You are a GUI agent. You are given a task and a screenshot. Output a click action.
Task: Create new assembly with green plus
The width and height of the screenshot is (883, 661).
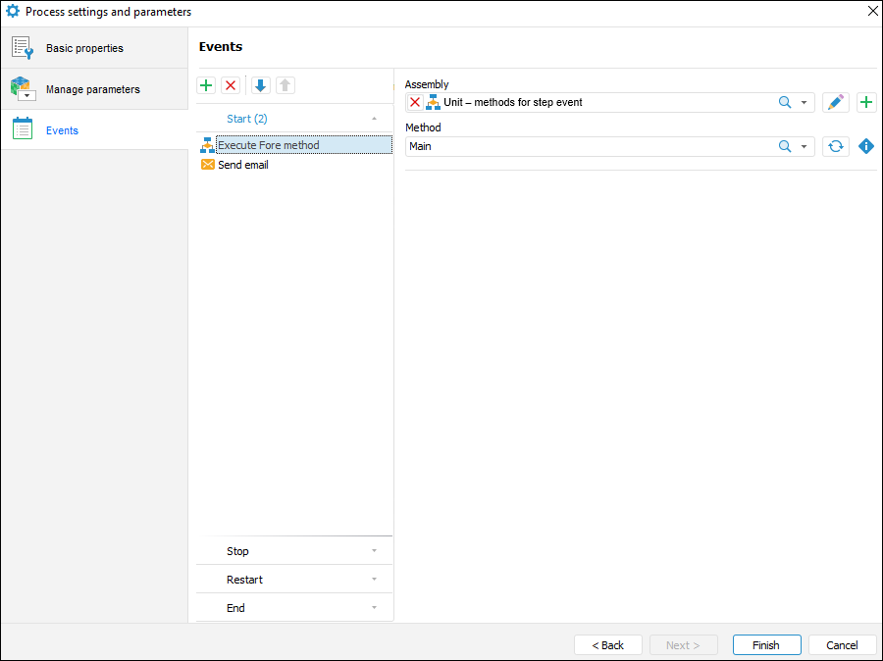[x=866, y=102]
